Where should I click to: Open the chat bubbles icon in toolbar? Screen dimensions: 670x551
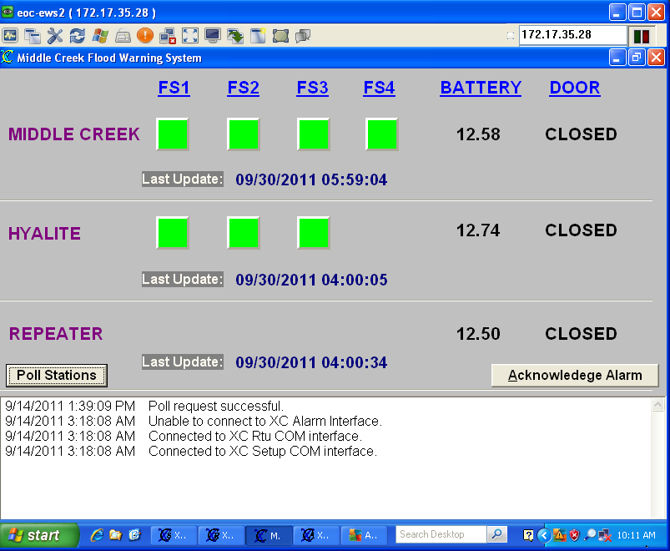coord(303,35)
